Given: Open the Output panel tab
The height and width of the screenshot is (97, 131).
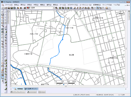Looking at the screenshot, I should pos(42,92).
